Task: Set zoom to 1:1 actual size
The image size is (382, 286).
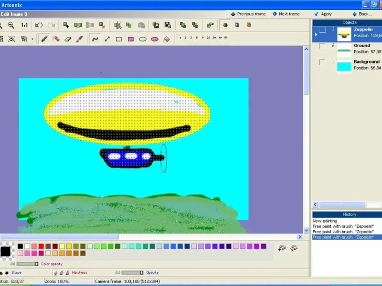Action: [24, 25]
